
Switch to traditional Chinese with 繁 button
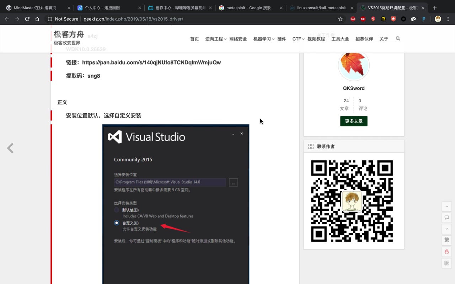(x=447, y=240)
